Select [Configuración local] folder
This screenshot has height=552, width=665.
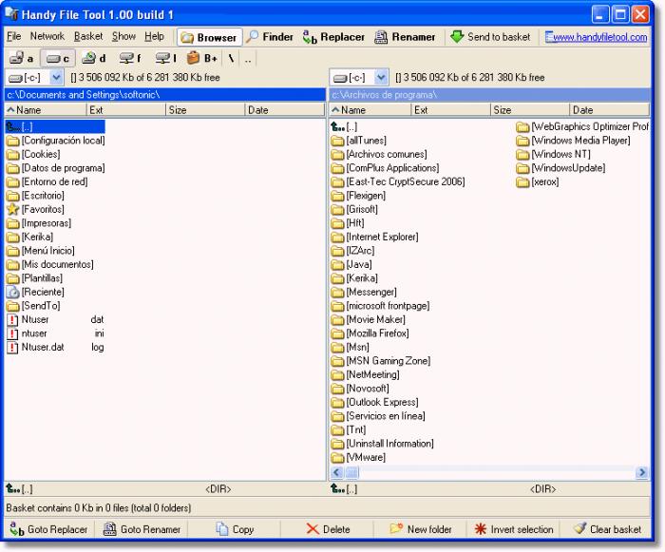tap(55, 141)
